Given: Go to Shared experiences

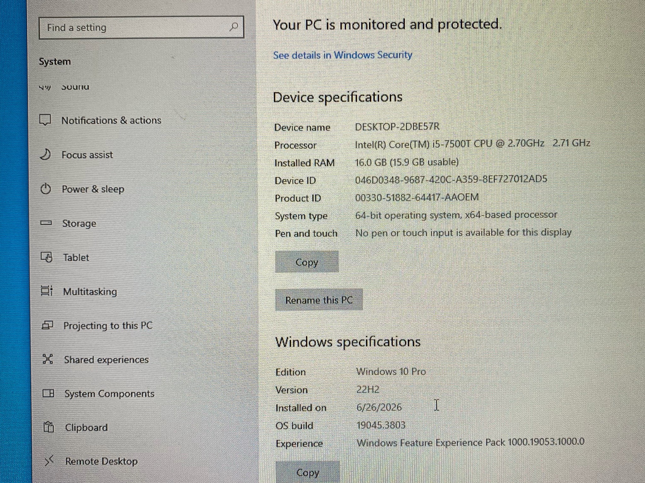Looking at the screenshot, I should pyautogui.click(x=106, y=359).
